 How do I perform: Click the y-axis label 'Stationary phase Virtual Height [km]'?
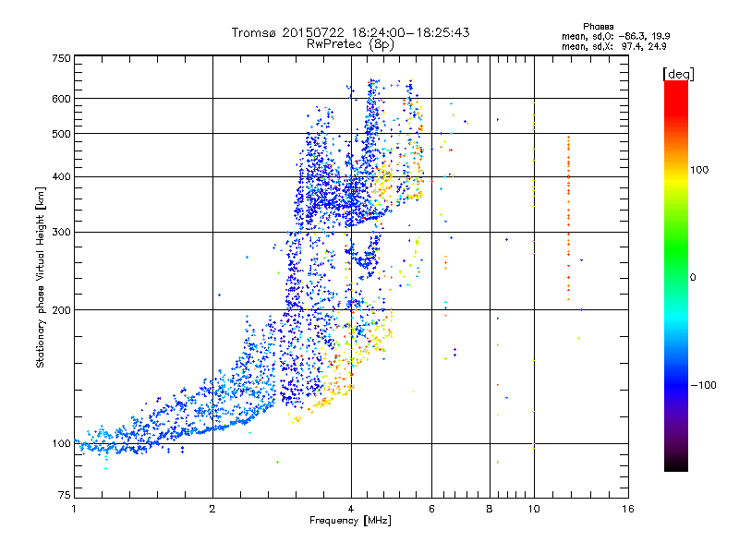pos(40,277)
